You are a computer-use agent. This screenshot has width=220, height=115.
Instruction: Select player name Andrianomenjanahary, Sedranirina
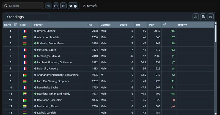[58, 75]
